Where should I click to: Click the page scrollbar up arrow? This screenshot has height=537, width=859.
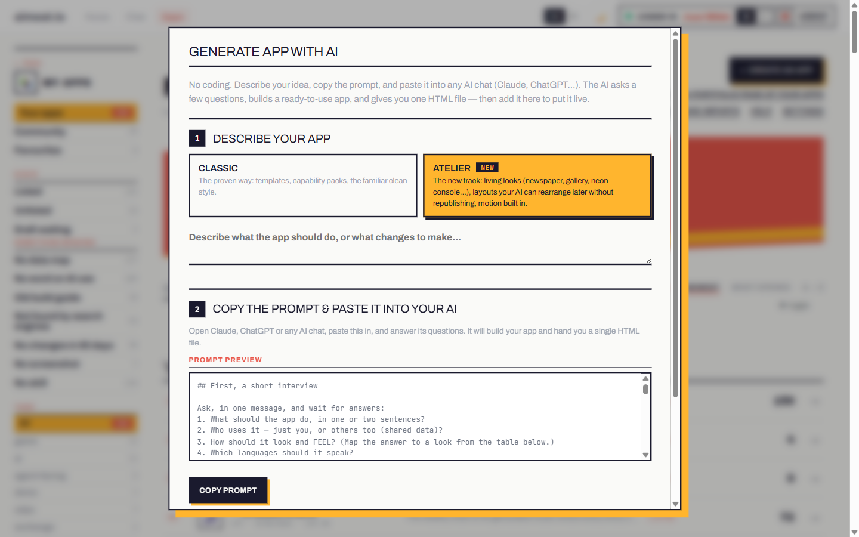click(x=854, y=5)
